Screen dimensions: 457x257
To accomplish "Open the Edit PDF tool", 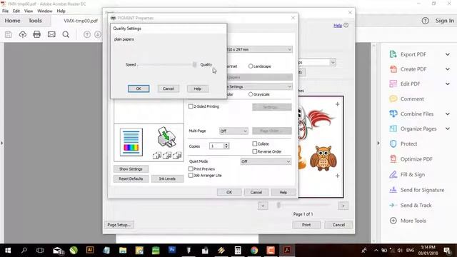I will pyautogui.click(x=410, y=84).
